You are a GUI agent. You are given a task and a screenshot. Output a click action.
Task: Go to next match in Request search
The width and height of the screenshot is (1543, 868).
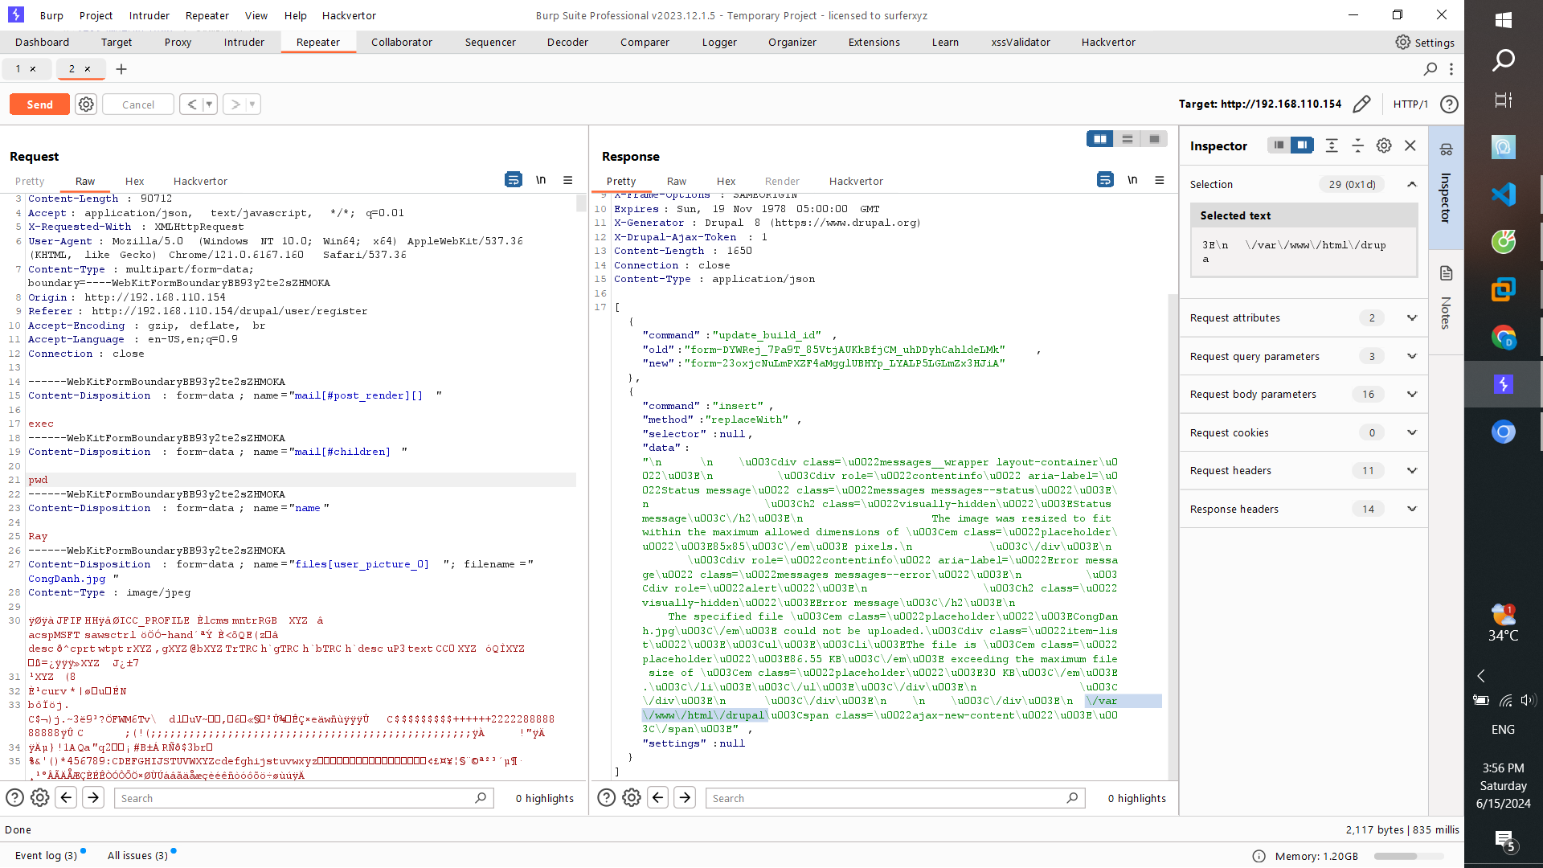[x=93, y=798]
